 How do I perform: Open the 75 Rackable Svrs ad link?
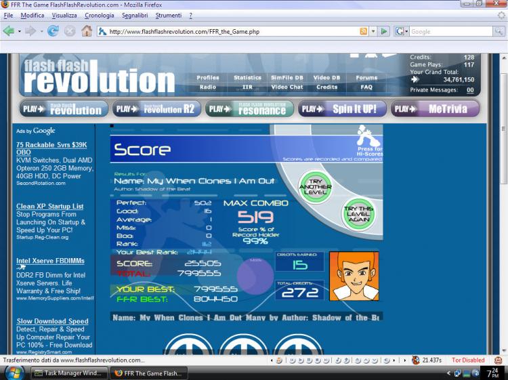click(x=51, y=148)
